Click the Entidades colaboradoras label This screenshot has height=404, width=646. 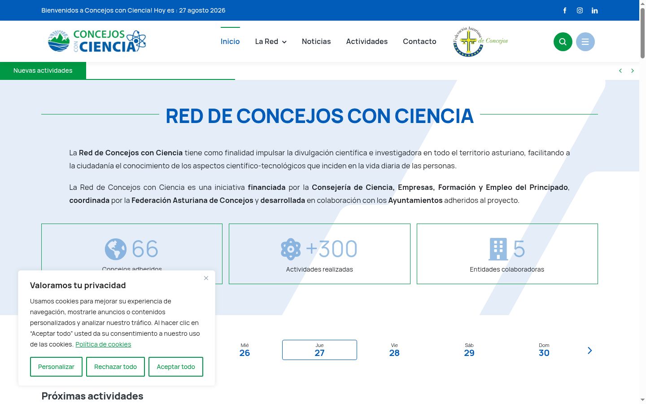pyautogui.click(x=507, y=269)
